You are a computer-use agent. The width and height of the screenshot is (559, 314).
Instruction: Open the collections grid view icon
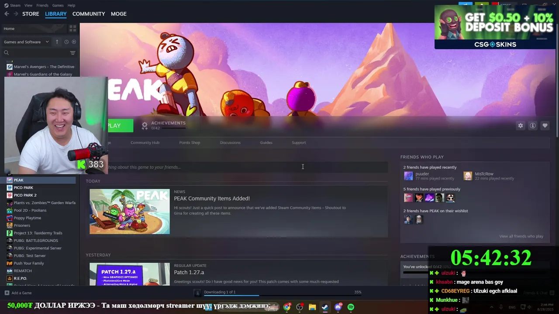pyautogui.click(x=72, y=28)
